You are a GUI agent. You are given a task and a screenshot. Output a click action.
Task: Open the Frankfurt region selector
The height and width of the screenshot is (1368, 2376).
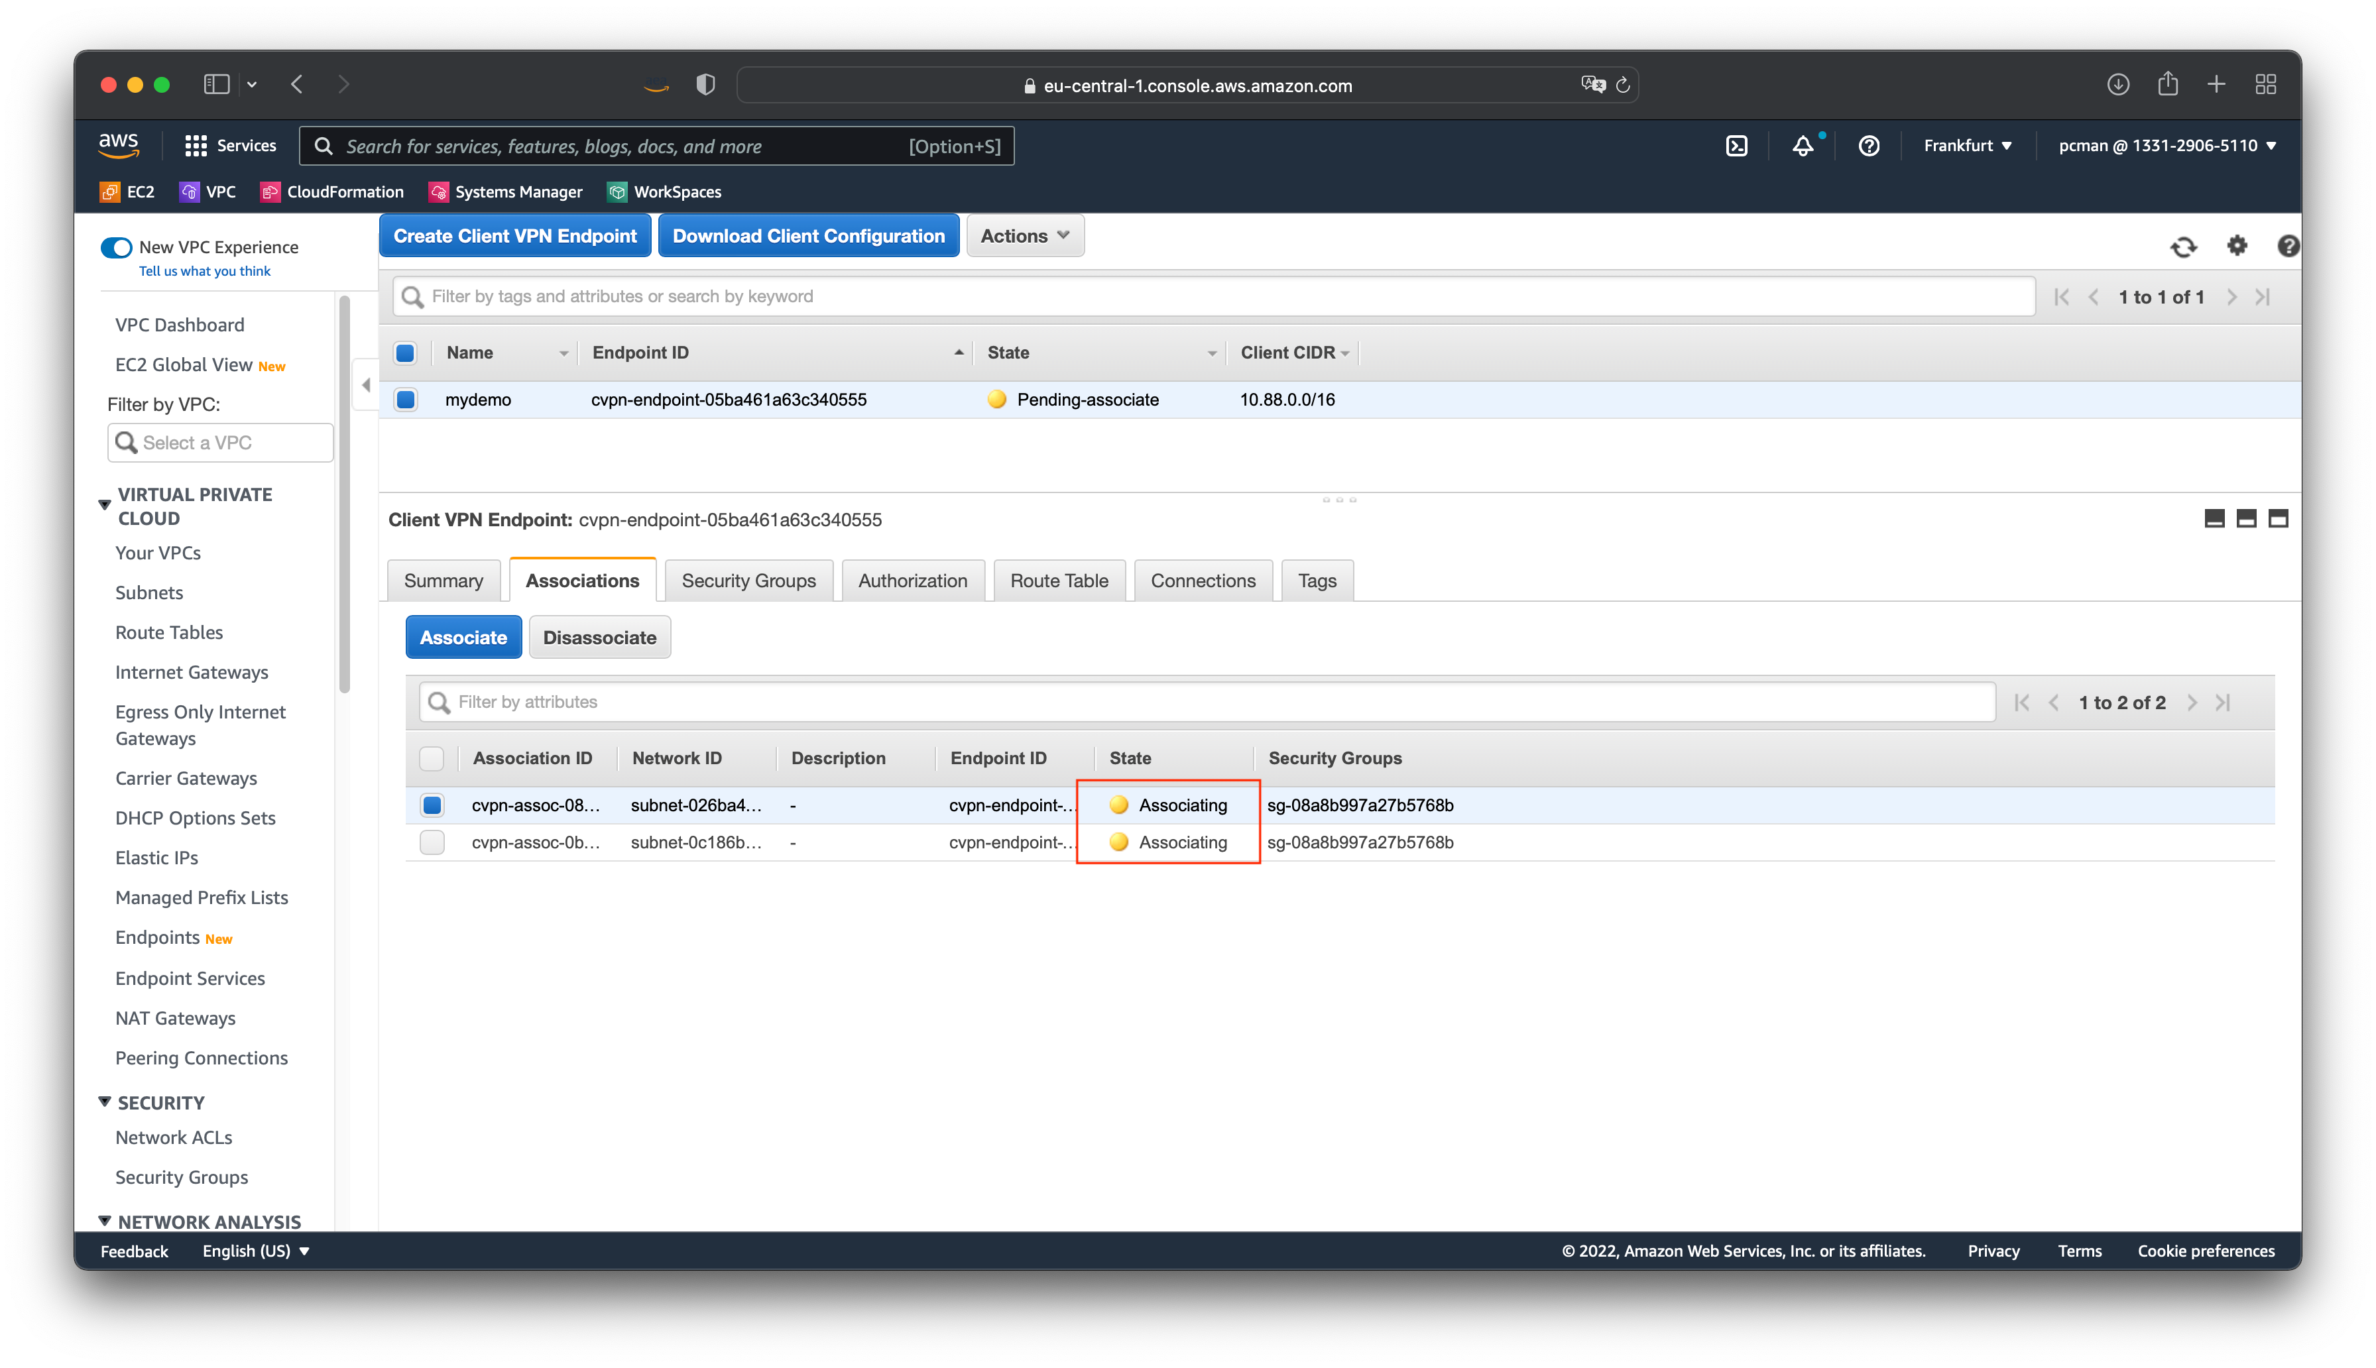[1968, 146]
